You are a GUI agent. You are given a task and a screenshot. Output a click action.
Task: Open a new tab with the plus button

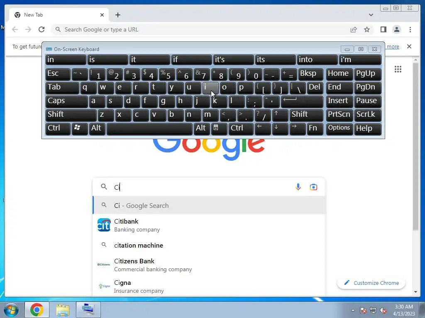point(117,15)
